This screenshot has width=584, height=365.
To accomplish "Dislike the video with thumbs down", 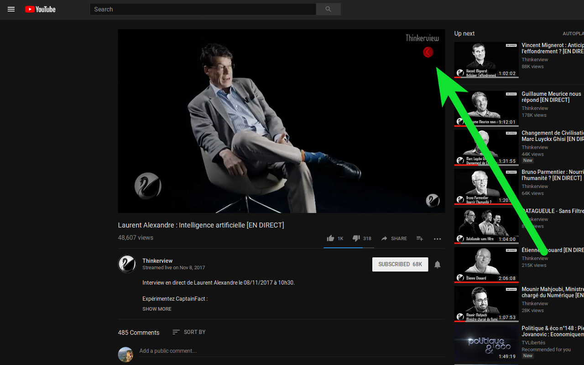I will 356,238.
